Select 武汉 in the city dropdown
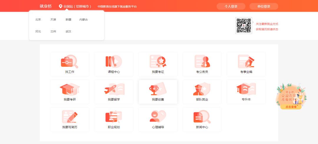The image size is (318, 144). click(68, 31)
